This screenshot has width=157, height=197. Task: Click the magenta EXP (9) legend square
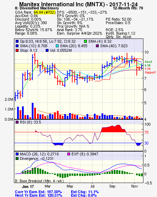coord(69,154)
